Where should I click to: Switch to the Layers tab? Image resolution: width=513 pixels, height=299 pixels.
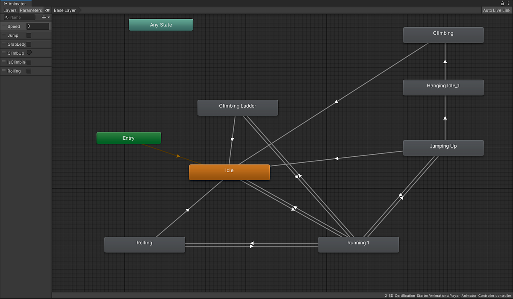click(9, 10)
